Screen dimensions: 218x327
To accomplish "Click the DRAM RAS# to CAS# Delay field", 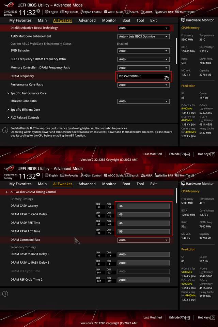I will [143, 215].
